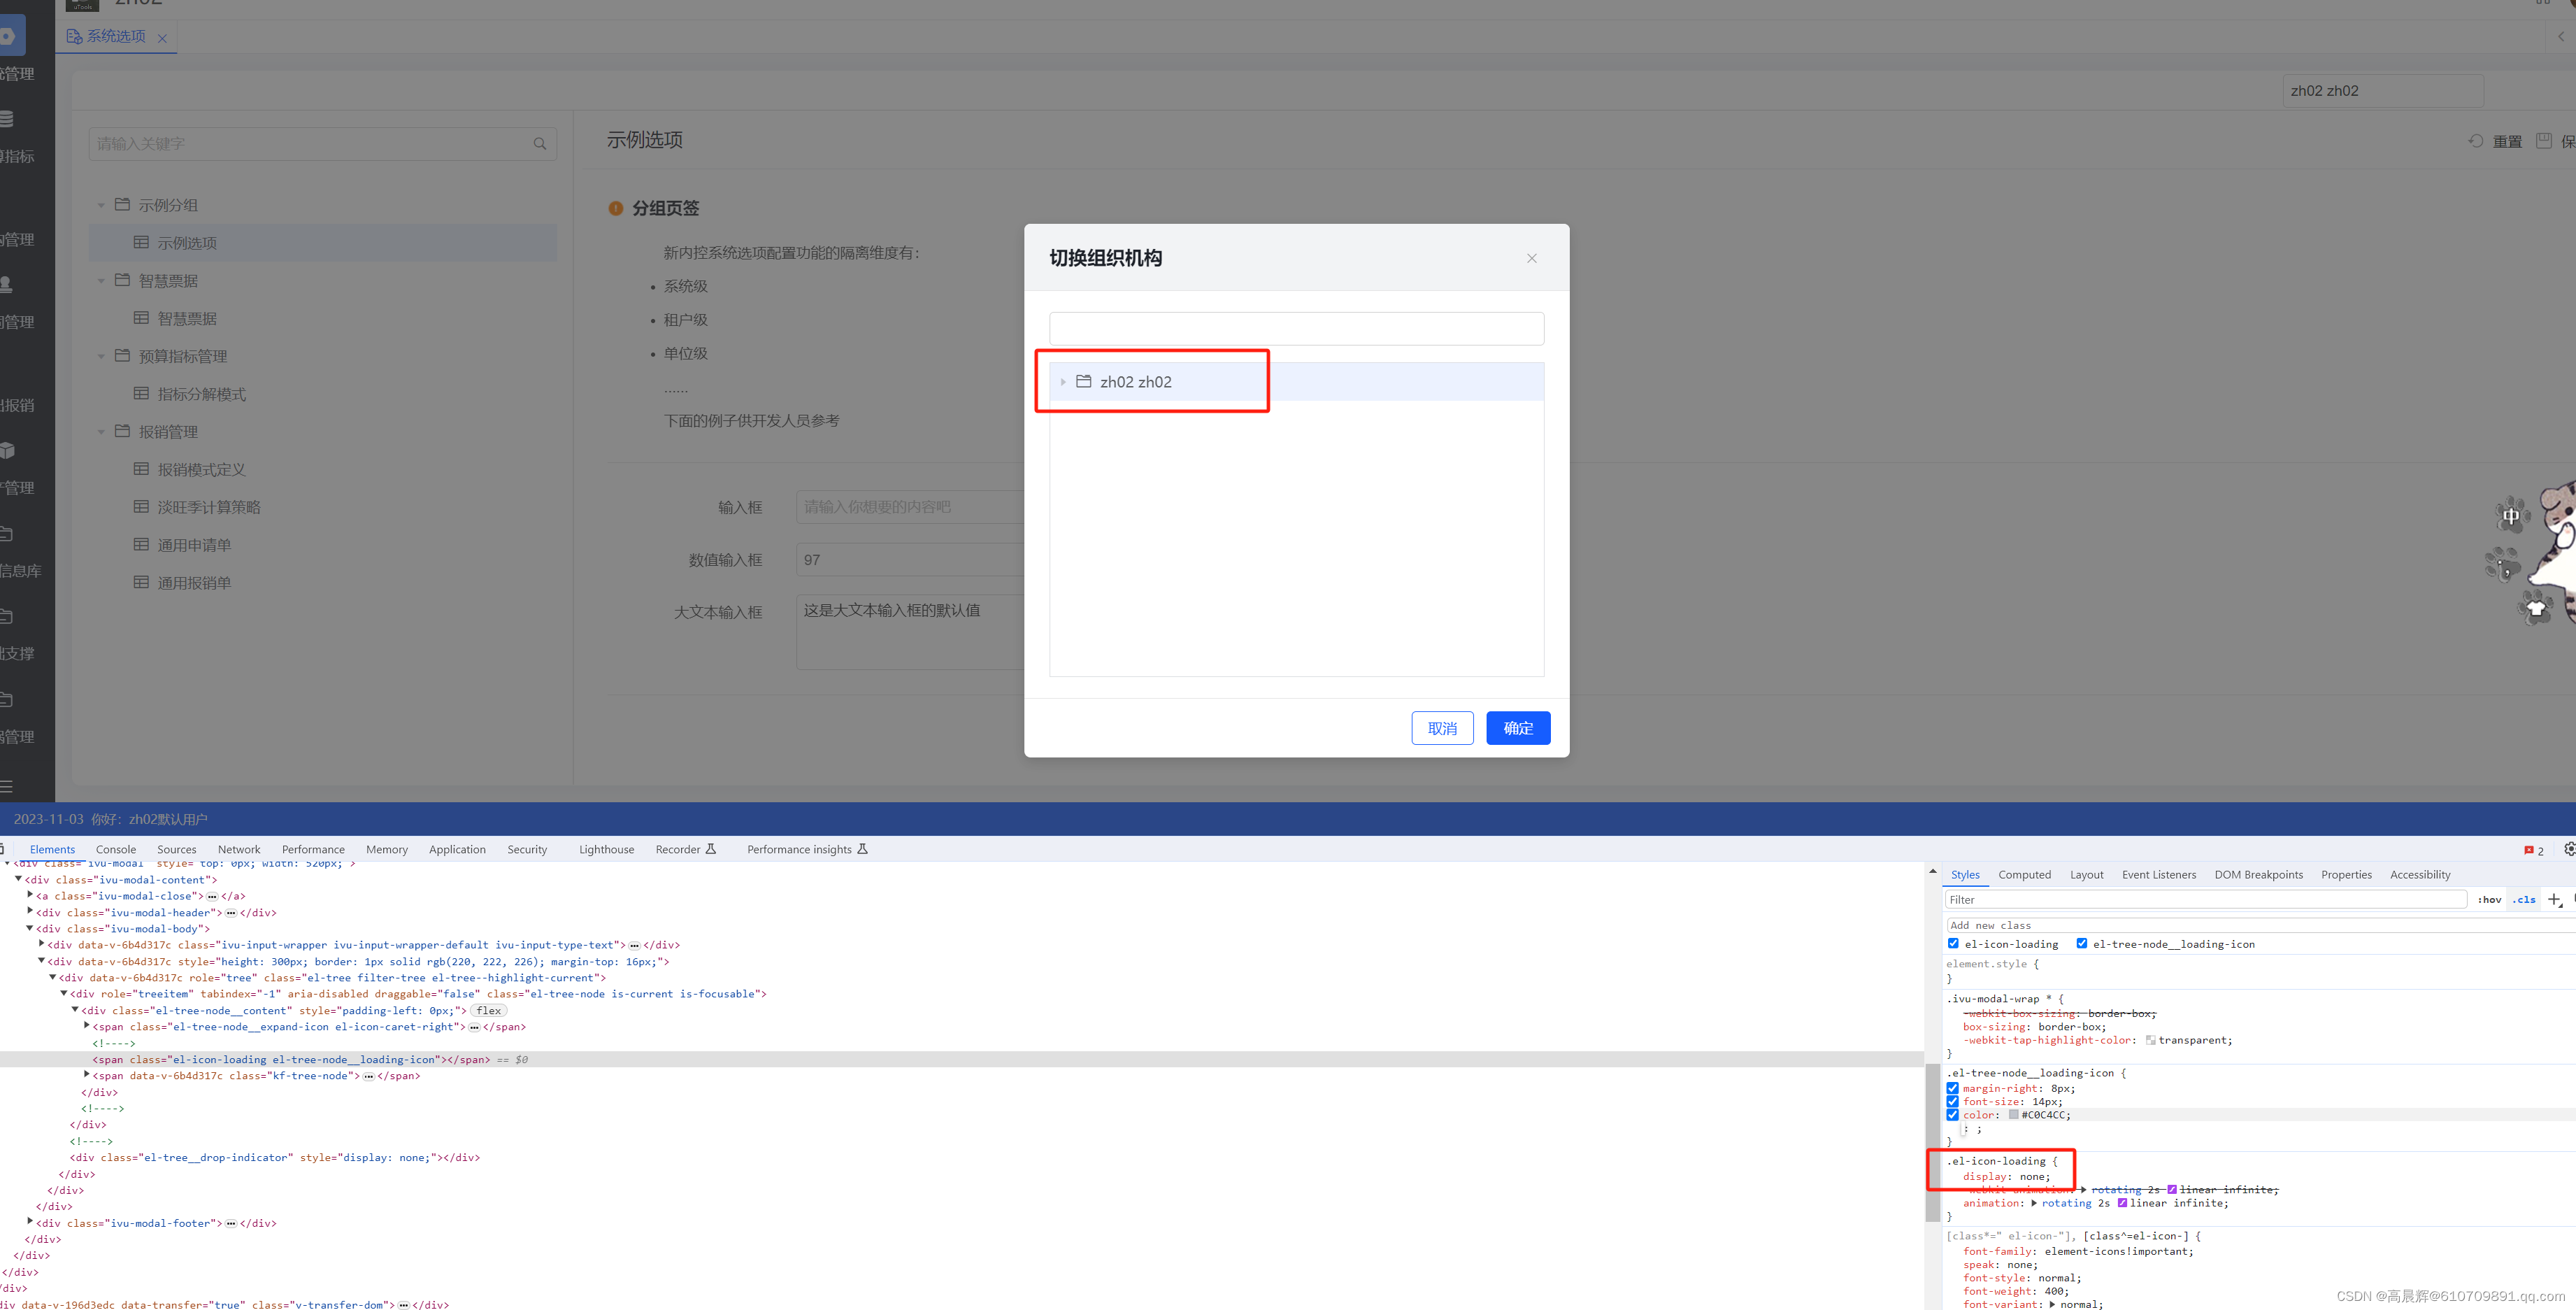Click the new style rule plus icon
The width and height of the screenshot is (2576, 1310).
[x=2556, y=899]
